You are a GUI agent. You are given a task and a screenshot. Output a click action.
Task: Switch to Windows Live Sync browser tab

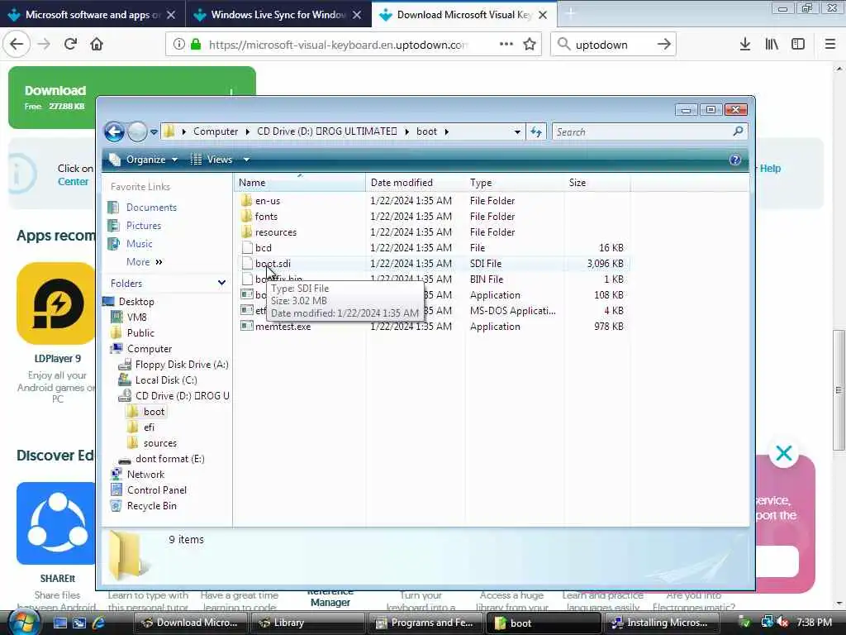278,15
